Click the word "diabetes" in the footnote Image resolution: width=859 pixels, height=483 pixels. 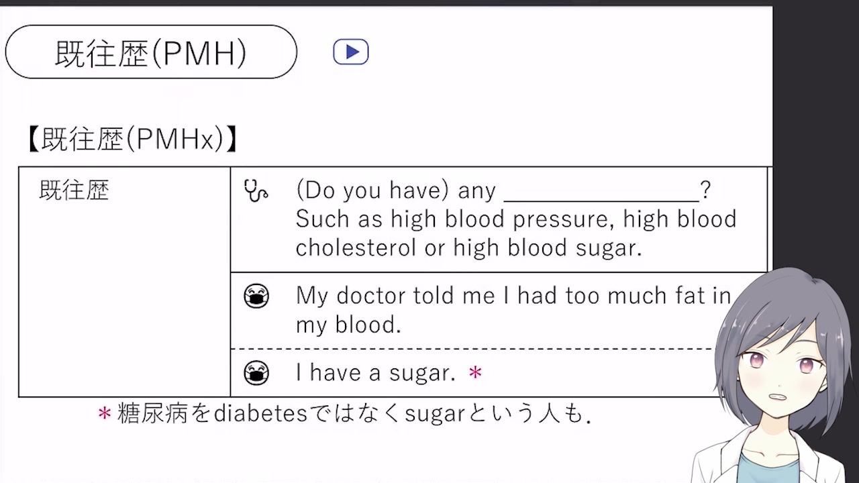(260, 414)
